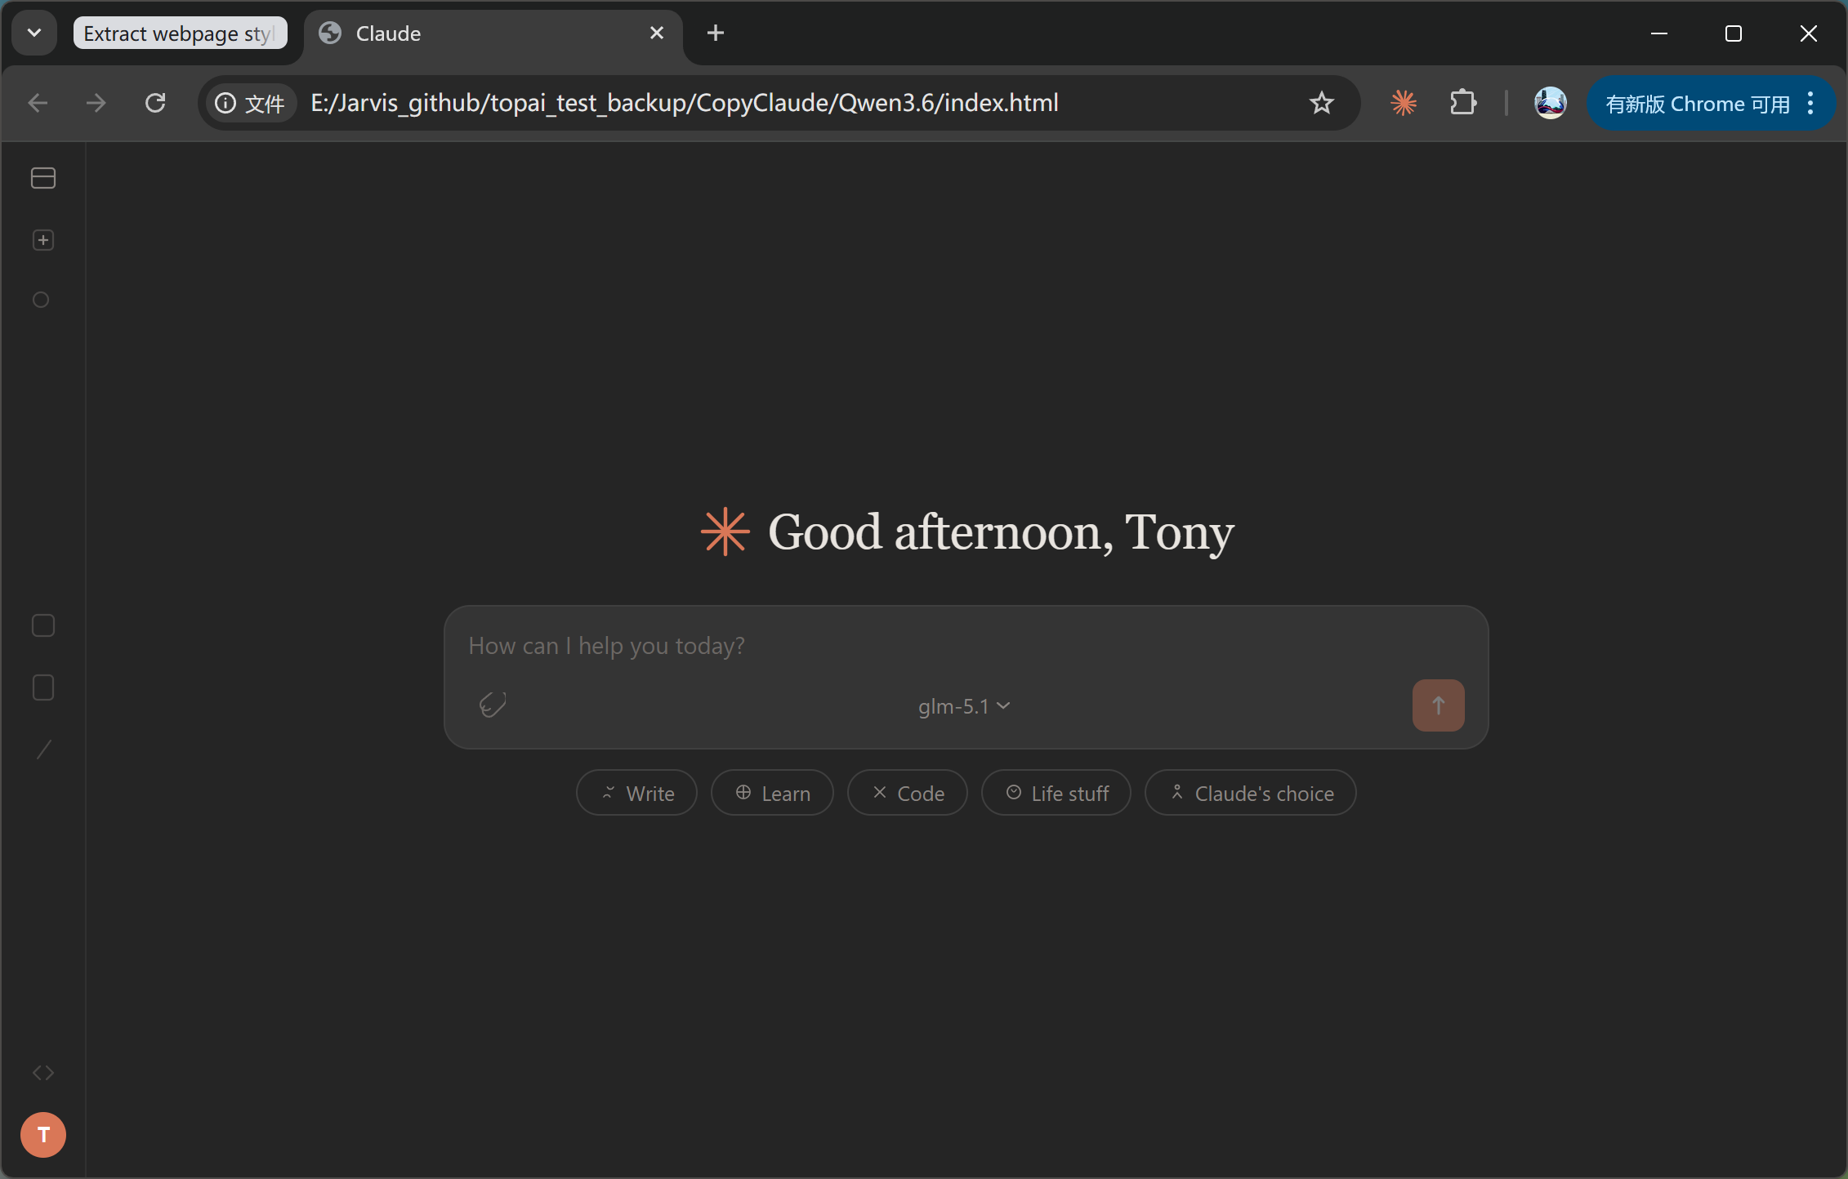
Task: Click the Life stuff chip
Action: (x=1056, y=793)
